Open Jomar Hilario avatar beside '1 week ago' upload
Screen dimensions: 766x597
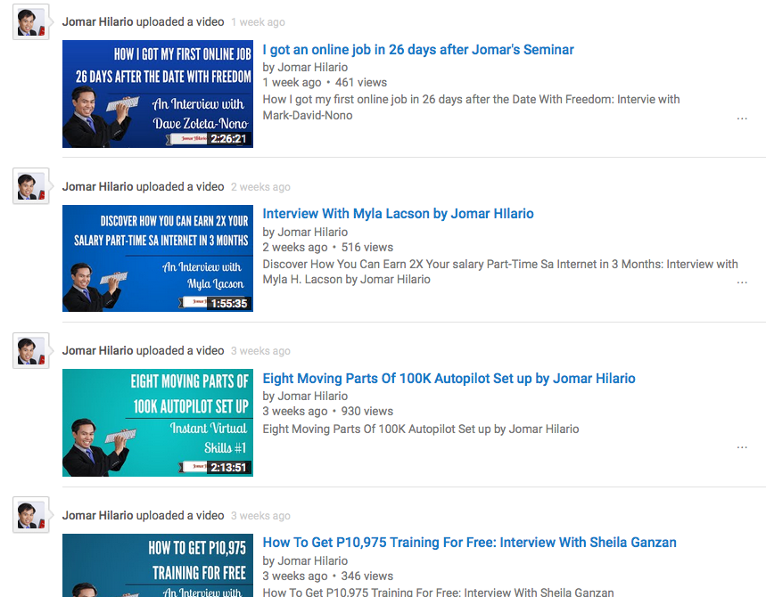click(31, 22)
